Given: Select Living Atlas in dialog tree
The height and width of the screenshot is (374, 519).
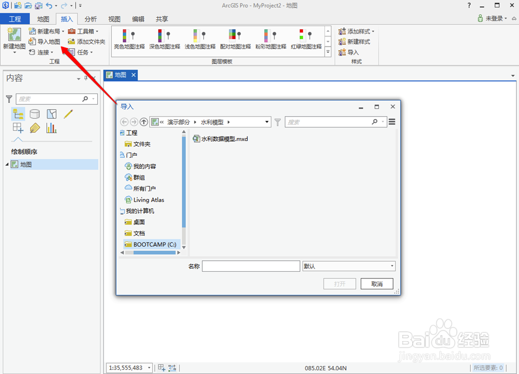Looking at the screenshot, I should pyautogui.click(x=144, y=200).
